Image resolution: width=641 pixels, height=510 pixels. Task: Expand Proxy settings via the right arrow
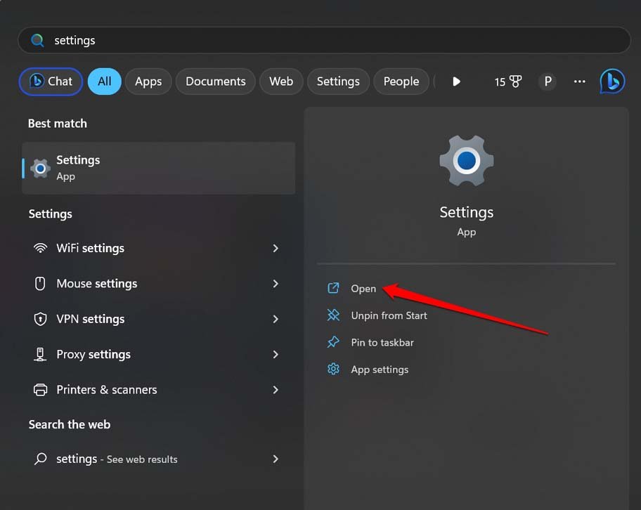(275, 354)
